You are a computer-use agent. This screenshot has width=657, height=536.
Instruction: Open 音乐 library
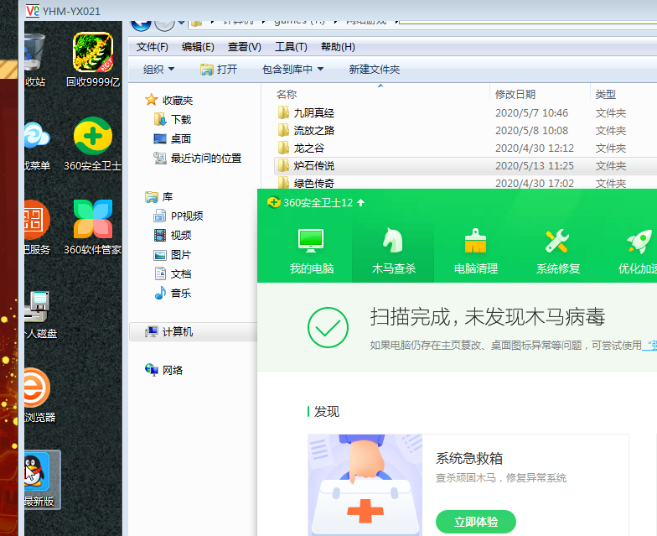(x=173, y=294)
